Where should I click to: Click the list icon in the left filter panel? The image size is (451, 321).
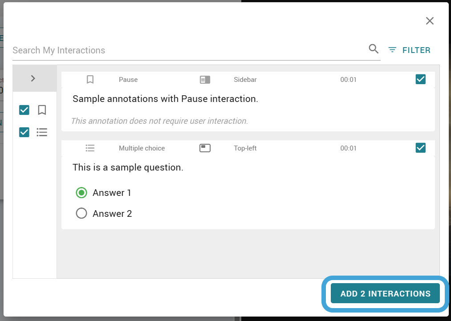point(42,132)
